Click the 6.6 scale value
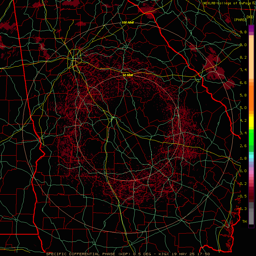This screenshot has width=256, height=256. tap(243, 82)
